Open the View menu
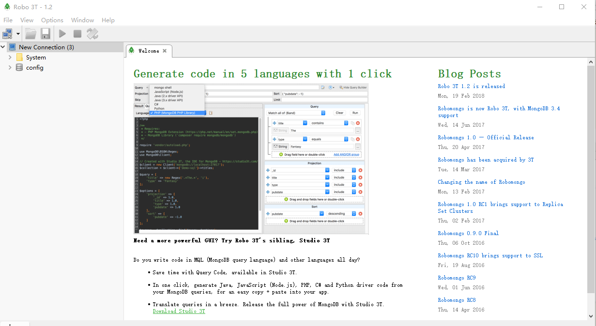This screenshot has width=596, height=326. click(27, 20)
